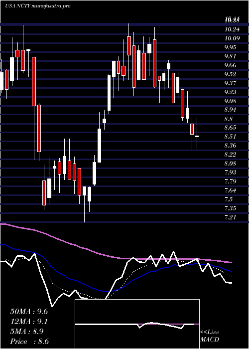The height and width of the screenshot is (349, 249).
Task: Click the 7.5 price axis label
Action: tap(229, 199)
